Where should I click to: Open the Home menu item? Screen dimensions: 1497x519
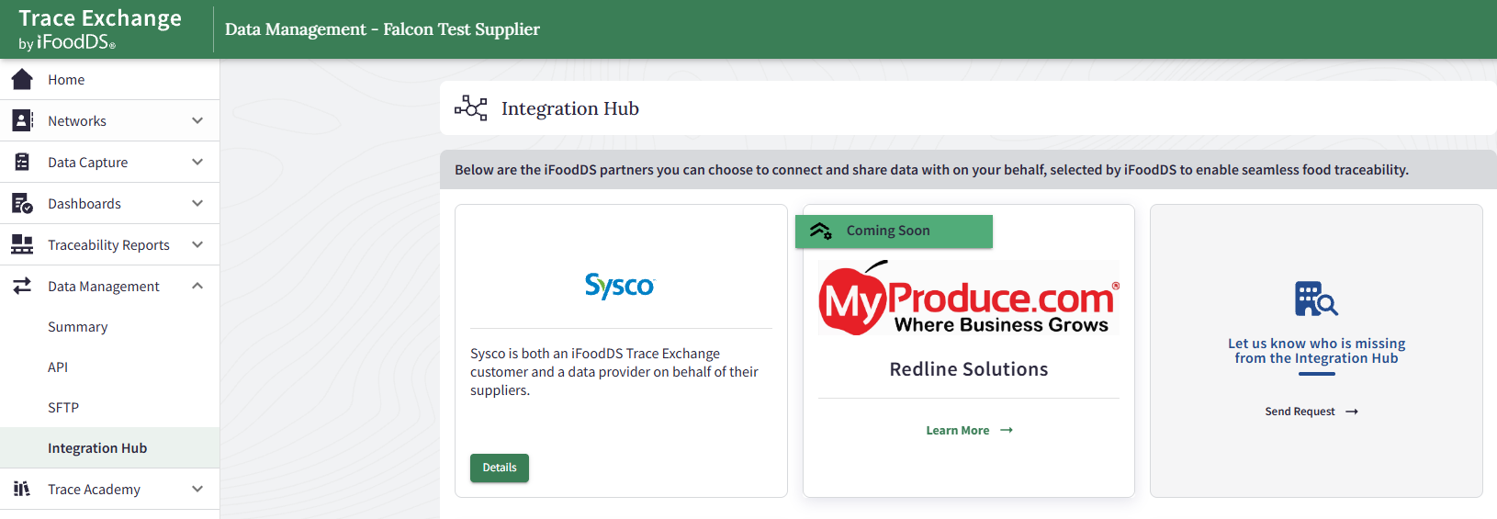coord(109,80)
